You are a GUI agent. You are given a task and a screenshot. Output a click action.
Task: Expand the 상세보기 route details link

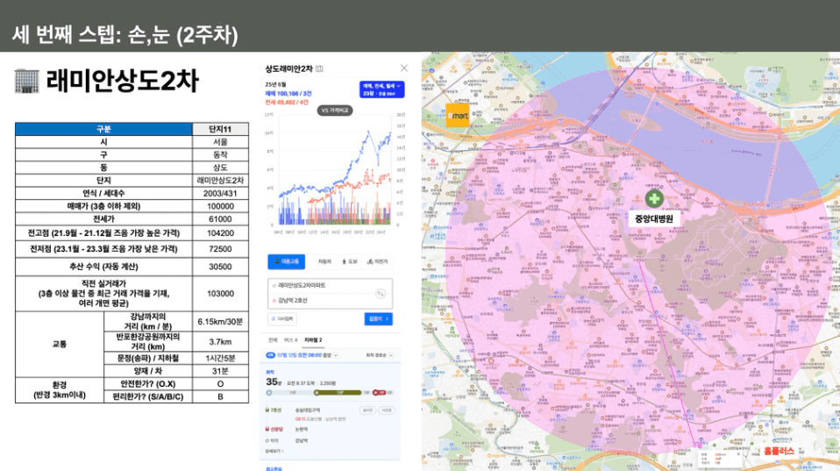274,451
